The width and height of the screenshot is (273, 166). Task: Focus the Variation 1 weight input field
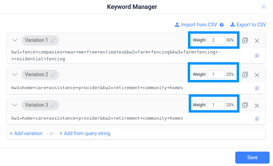coord(216,40)
